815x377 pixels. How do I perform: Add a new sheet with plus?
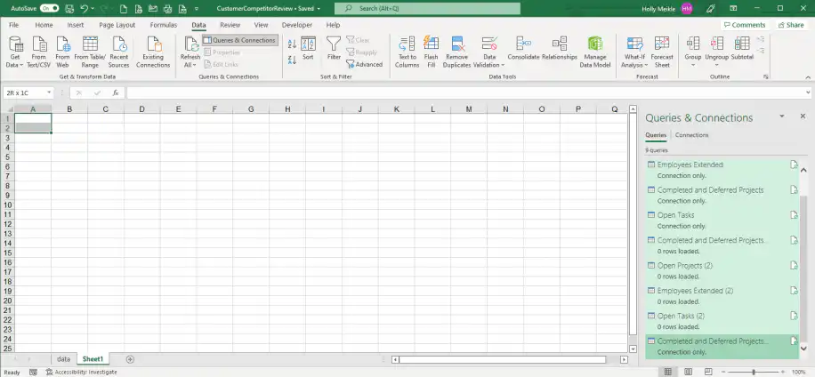tap(130, 359)
